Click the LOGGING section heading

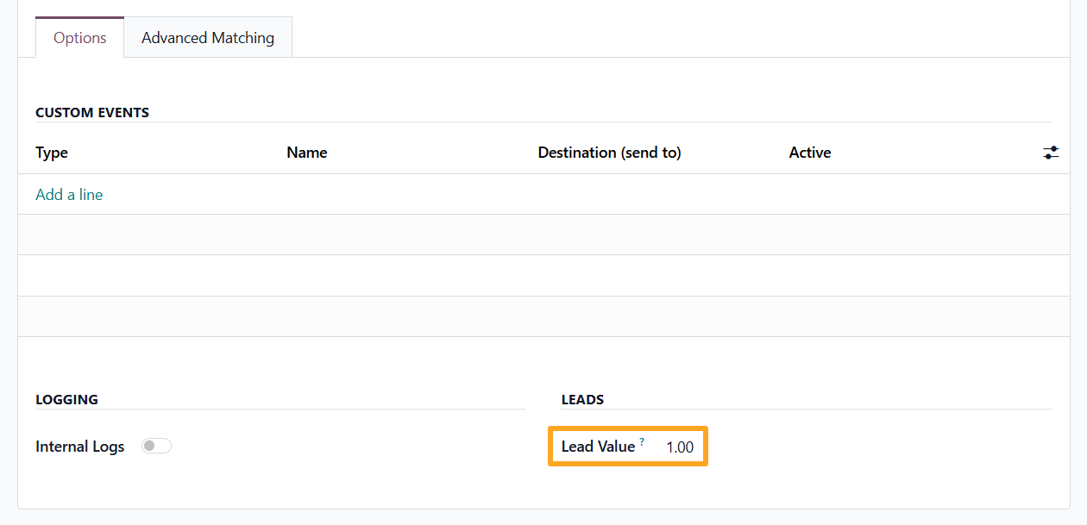pyautogui.click(x=66, y=400)
